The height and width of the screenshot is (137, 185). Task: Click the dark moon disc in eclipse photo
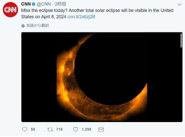pos(110,69)
